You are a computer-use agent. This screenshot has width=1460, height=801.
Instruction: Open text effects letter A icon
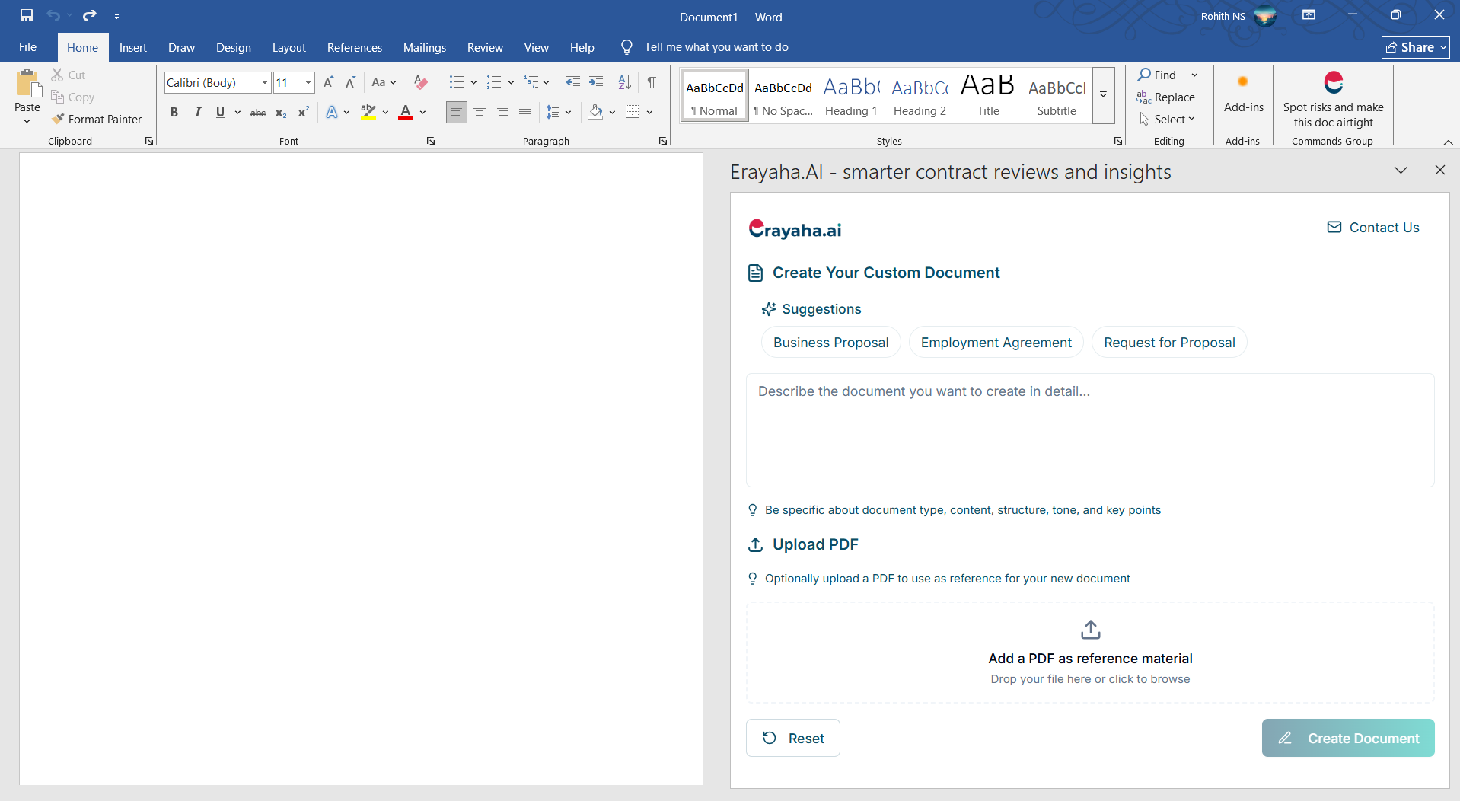pyautogui.click(x=332, y=113)
